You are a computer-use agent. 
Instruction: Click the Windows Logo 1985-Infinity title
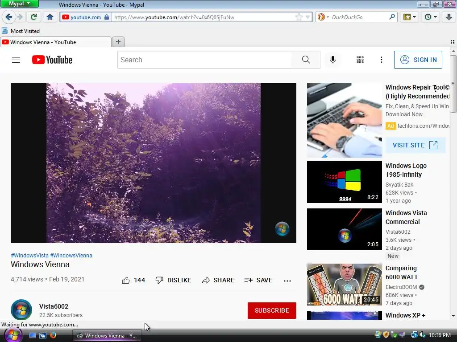point(406,170)
